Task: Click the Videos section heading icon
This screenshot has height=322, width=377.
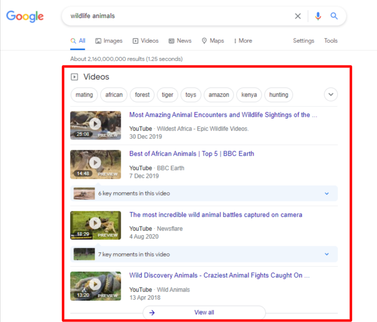Action: click(74, 77)
